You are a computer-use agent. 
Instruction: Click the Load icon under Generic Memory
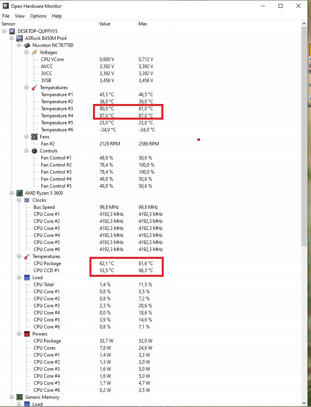point(27,404)
